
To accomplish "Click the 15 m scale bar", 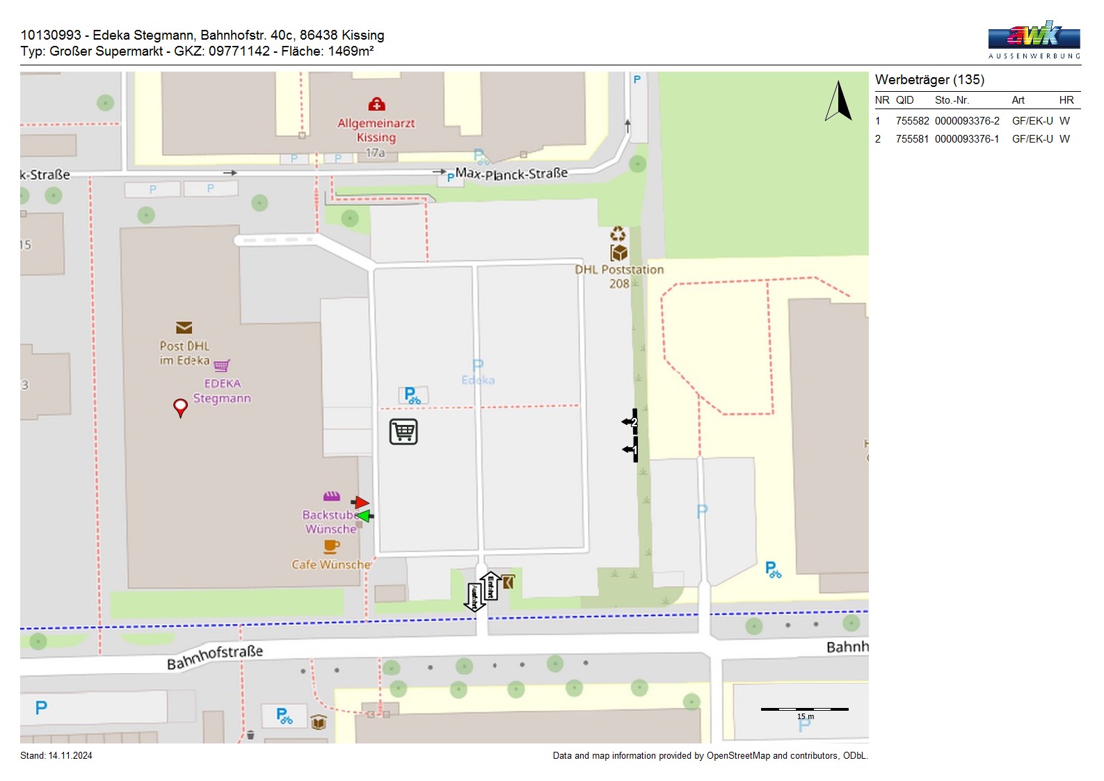I will 805,710.
